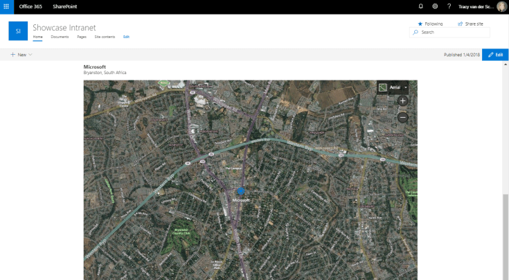Screen dimensions: 509x280
Task: Click the Showcase Intranet site logo
Action: [x=18, y=31]
